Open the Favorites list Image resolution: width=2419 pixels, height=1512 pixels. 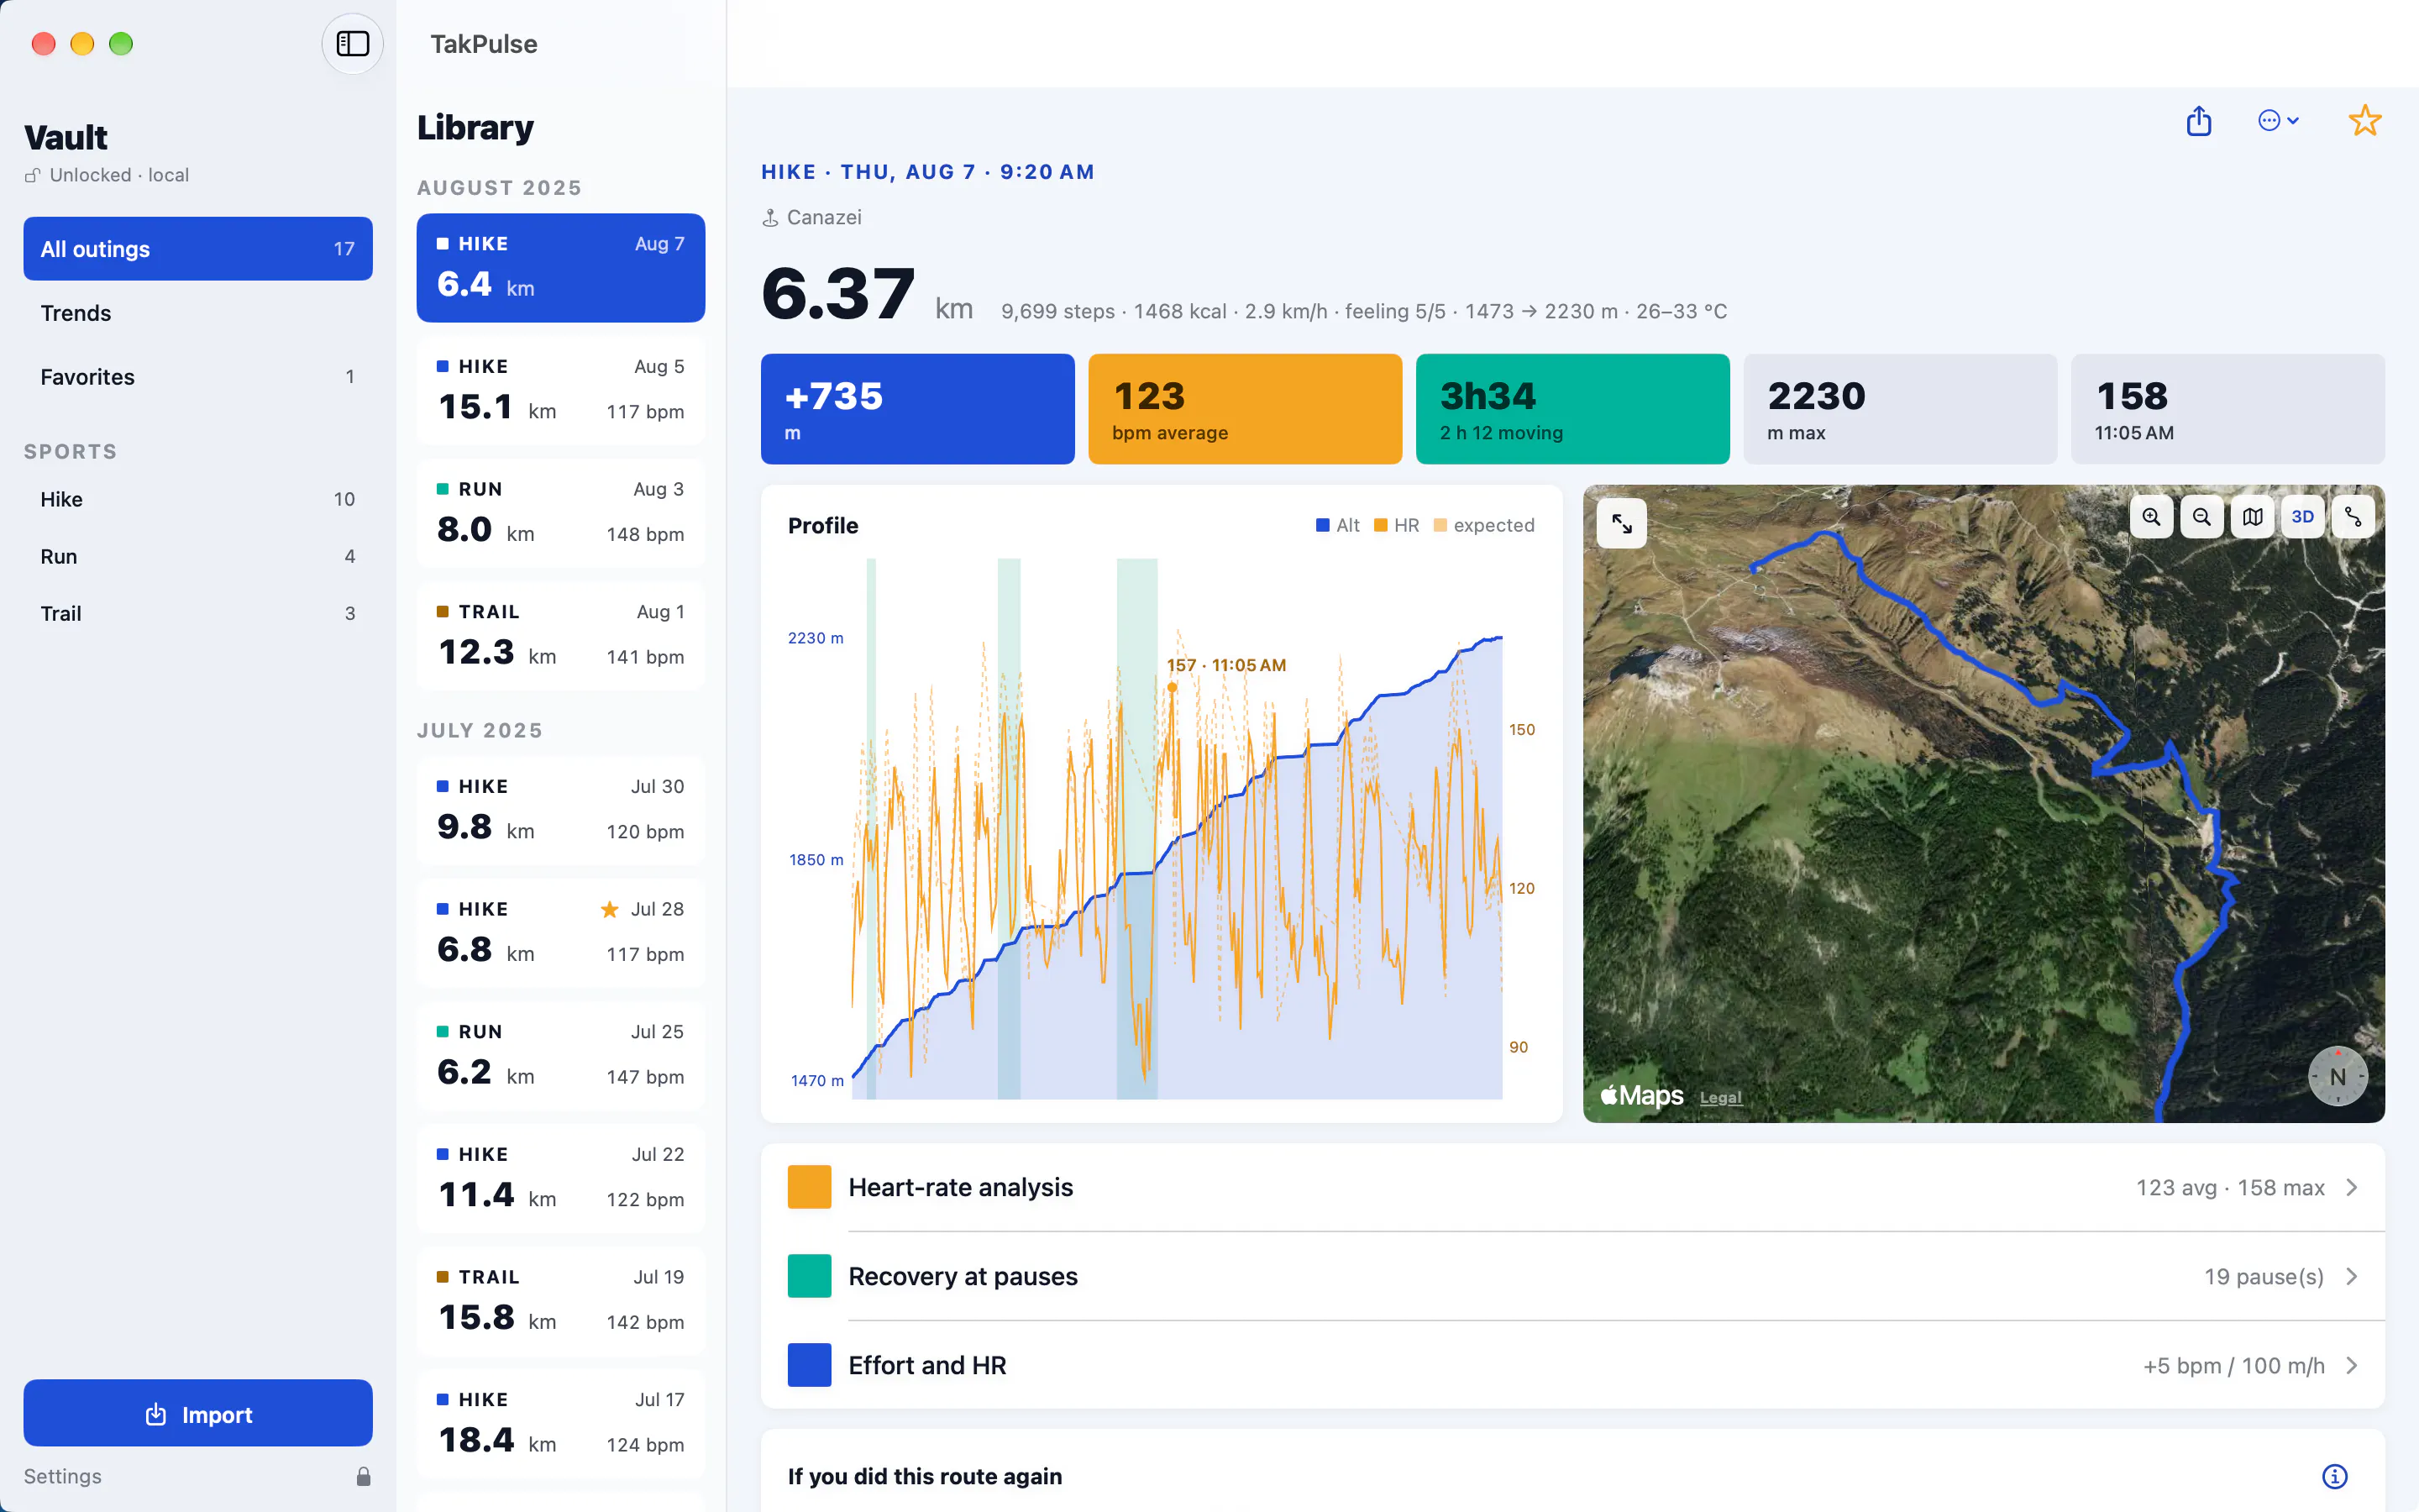pos(198,377)
